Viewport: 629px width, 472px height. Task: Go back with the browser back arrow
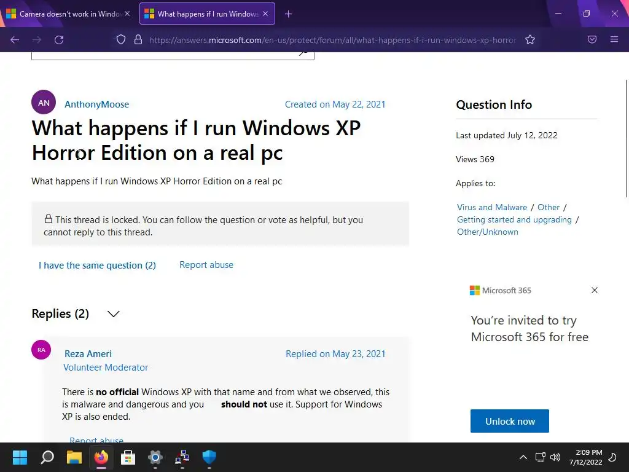[15, 40]
